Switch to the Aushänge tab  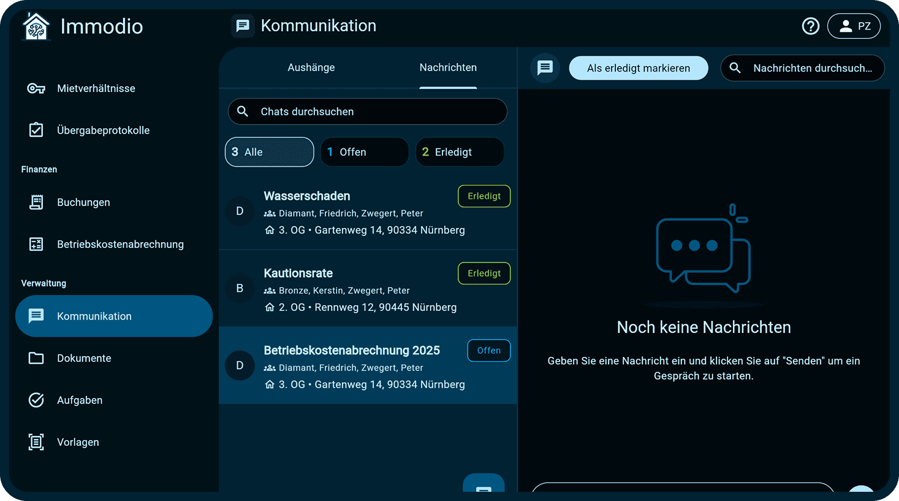pyautogui.click(x=311, y=67)
